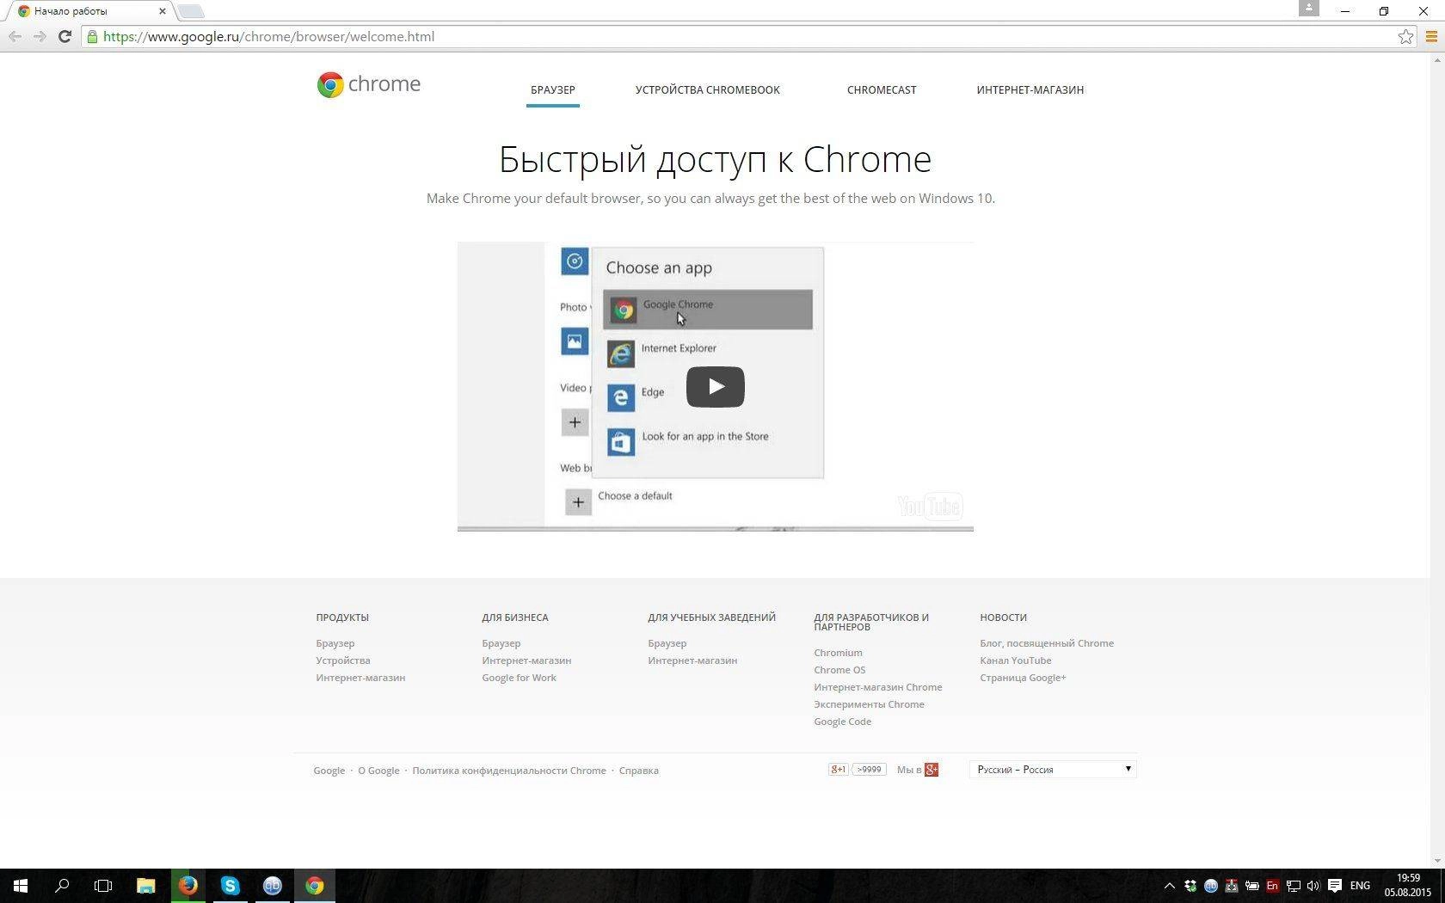
Task: Open Интернет-магазин under ДЛЯ УЧЕБНЫХ ЗАВЕДЕНИЙ
Action: (692, 660)
